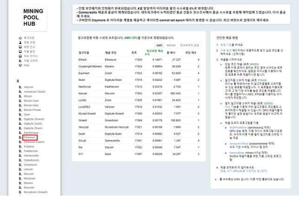This screenshot has height=197, width=299.
Task: Click the chart icon beside Auroracoin (Qubit)
Action: tap(20, 92)
